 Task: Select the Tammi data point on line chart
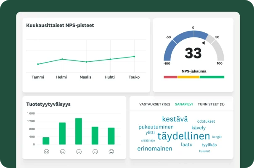point(38,64)
